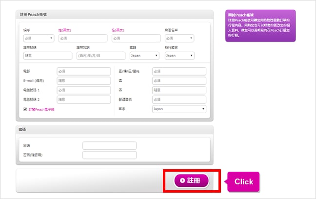This screenshot has height=199, width=316.
Task: Click the 護照效期 passport expiry date field
Action: pos(101,56)
